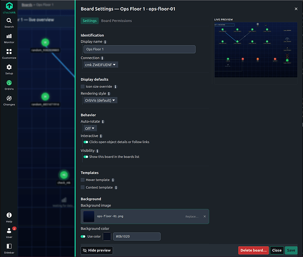The height and width of the screenshot is (257, 303).
Task: Enable Context template checkbox
Action: (x=82, y=187)
